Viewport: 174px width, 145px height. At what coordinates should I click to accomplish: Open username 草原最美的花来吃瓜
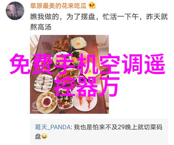click(x=58, y=6)
